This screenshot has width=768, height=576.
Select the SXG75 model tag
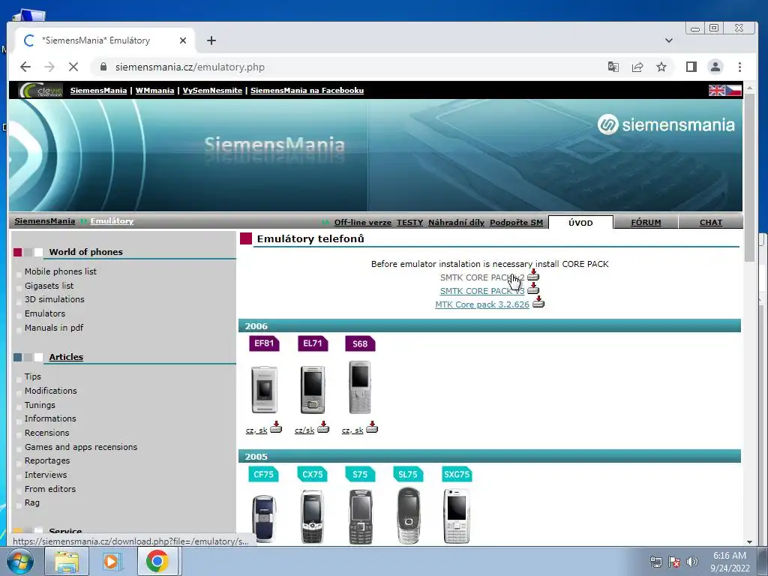click(457, 474)
